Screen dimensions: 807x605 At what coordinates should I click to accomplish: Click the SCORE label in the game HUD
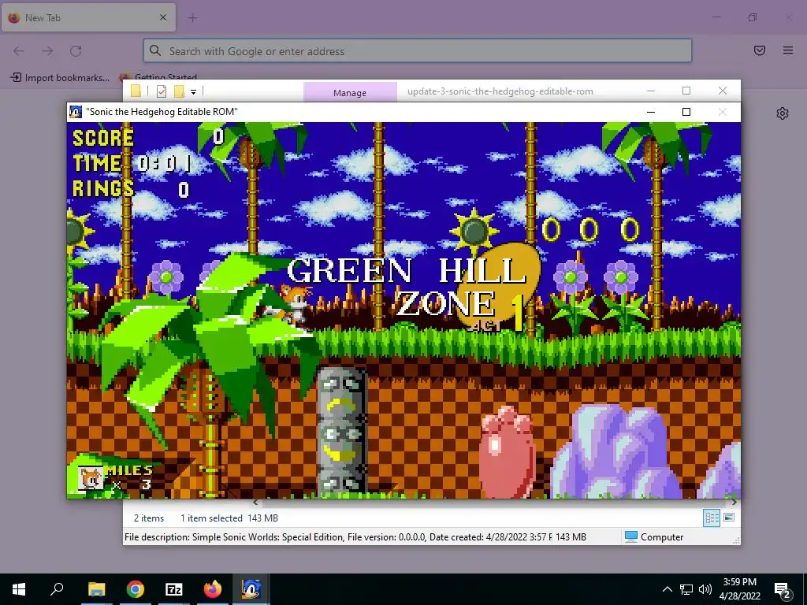tap(103, 138)
